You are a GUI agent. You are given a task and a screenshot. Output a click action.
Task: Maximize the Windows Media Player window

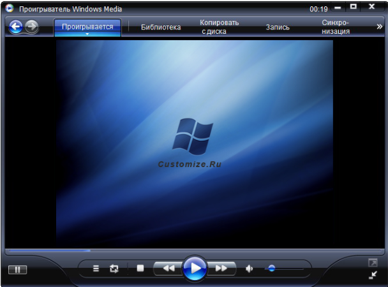(x=354, y=6)
